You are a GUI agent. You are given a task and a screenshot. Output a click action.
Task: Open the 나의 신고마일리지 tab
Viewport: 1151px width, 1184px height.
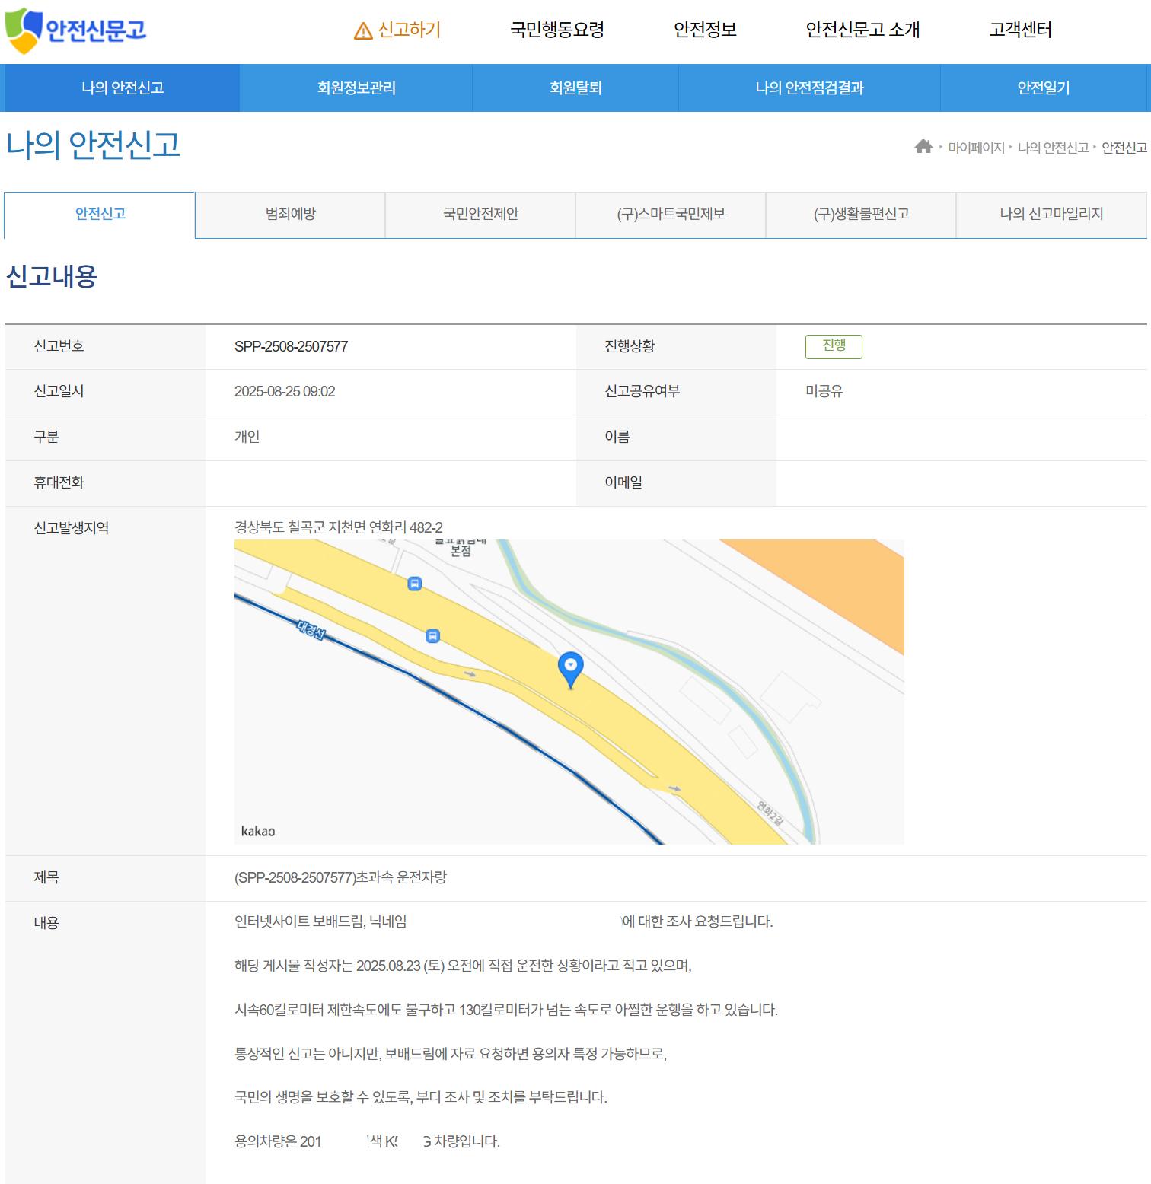point(1051,215)
